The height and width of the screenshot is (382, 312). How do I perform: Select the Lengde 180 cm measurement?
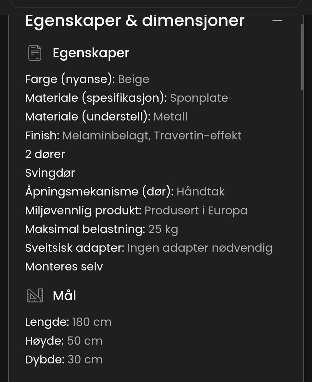click(68, 322)
